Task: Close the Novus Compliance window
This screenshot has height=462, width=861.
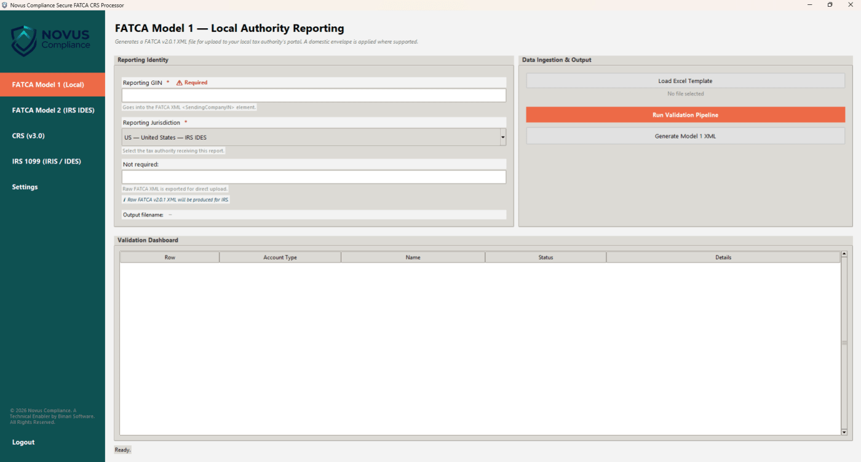Action: point(851,5)
